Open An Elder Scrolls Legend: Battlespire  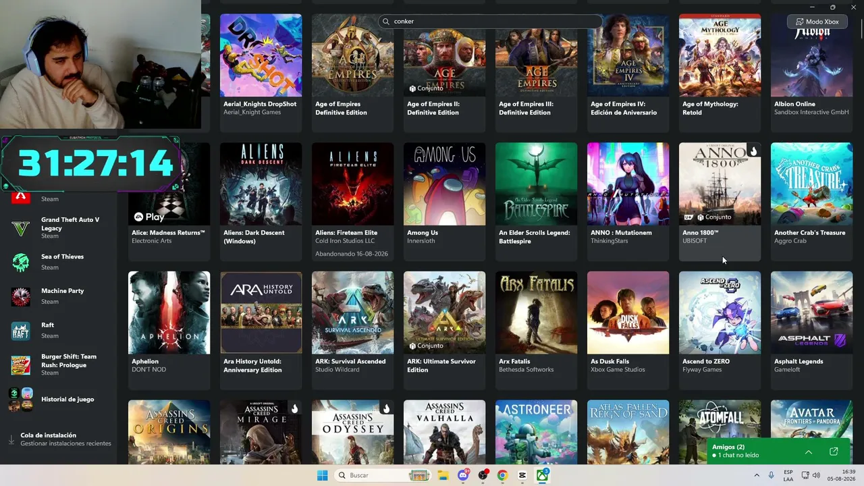click(536, 202)
